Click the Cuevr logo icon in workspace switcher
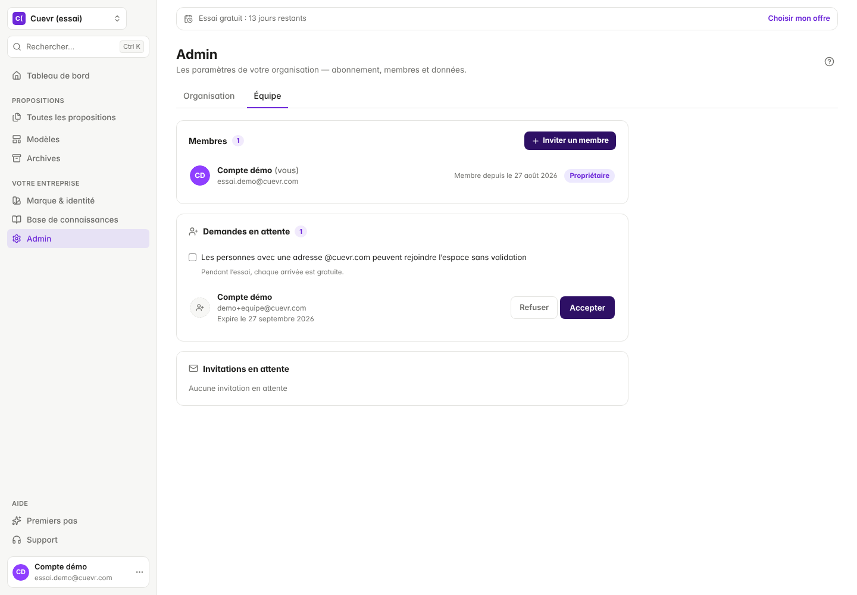The image size is (857, 595). pos(19,18)
